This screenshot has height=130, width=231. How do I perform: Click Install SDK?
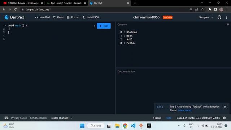click(x=91, y=17)
